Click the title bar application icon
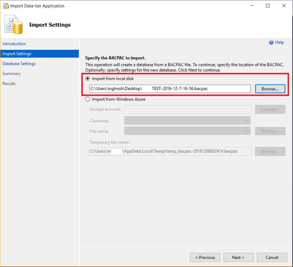The image size is (293, 267). click(6, 6)
